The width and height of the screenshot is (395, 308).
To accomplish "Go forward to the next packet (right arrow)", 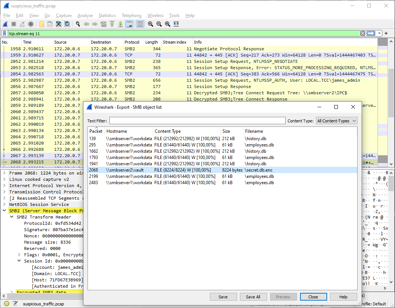I will 95,24.
